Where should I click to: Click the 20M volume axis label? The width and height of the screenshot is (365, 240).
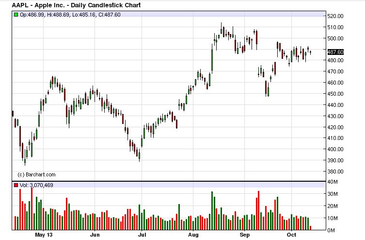[x=333, y=206]
